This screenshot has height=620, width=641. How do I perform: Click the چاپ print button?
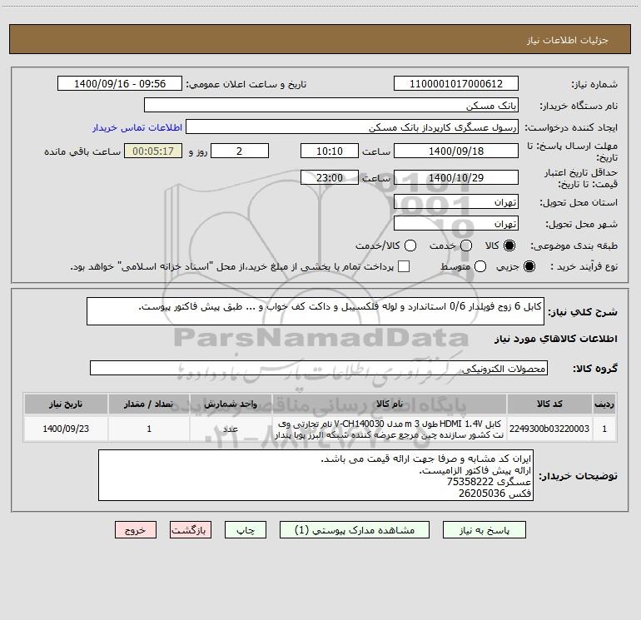pyautogui.click(x=246, y=530)
